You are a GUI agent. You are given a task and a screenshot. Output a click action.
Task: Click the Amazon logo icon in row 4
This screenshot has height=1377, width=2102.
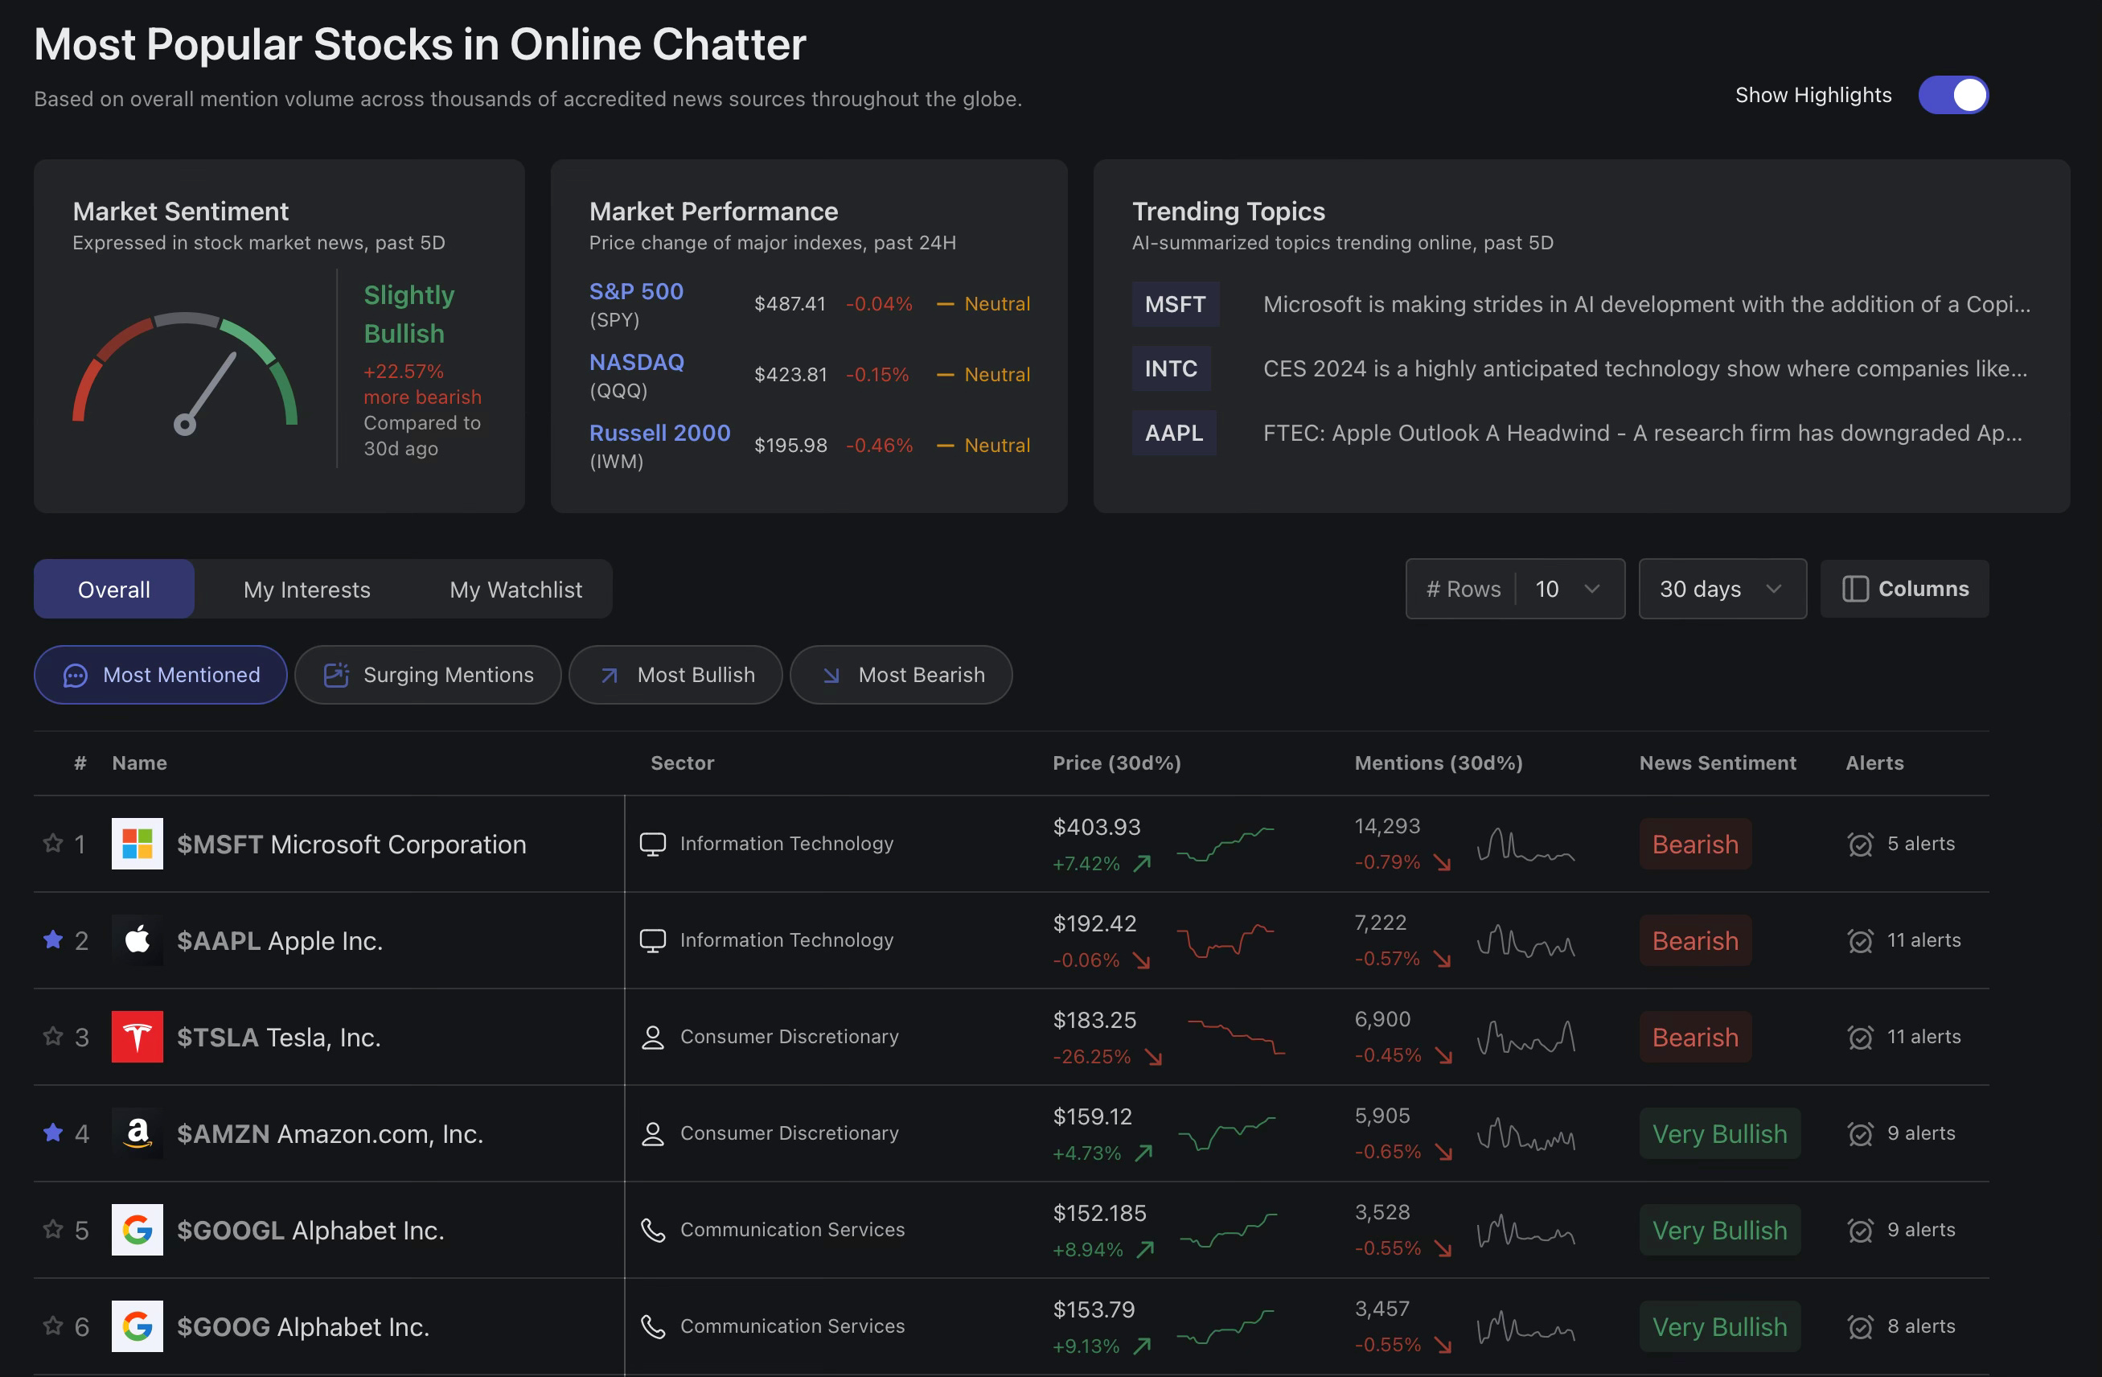[137, 1132]
